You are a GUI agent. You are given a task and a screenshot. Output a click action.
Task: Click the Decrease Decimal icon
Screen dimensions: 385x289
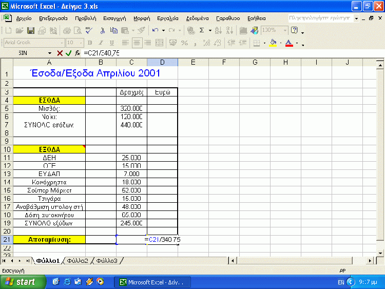(x=217, y=43)
